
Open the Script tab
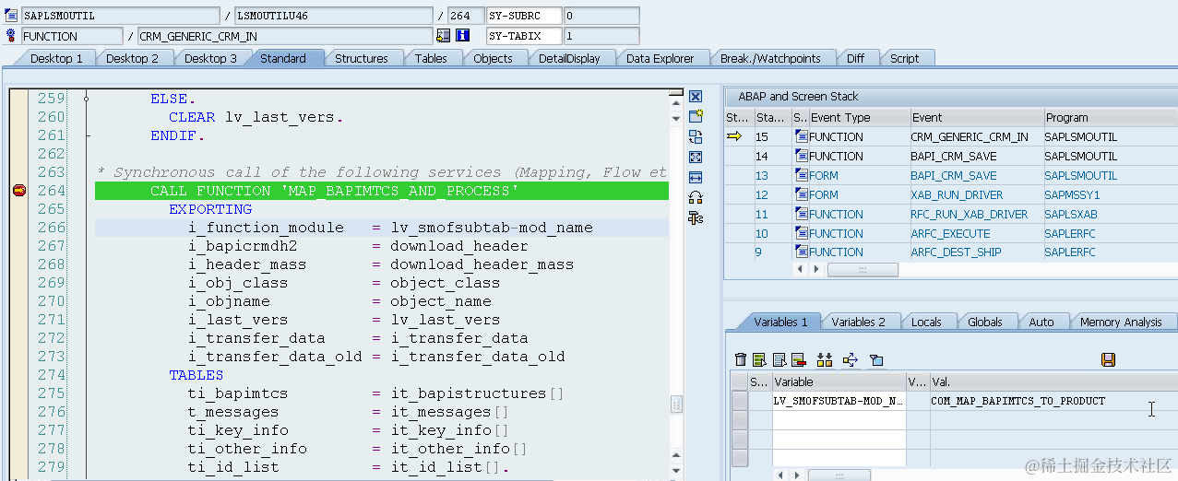pyautogui.click(x=904, y=58)
